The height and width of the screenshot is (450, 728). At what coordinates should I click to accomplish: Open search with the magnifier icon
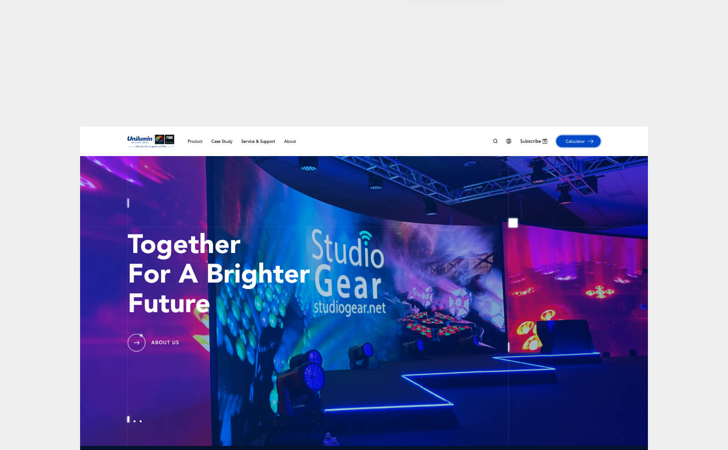[x=495, y=142]
